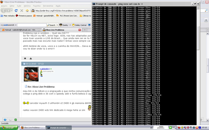The width and height of the screenshot is (209, 130).
Task: Open the Editar menu
Action: (12, 6)
